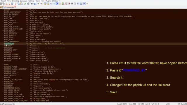Stop macro recording with black square icon
Image resolution: width=187 pixels, height=105 pixels.
pos(72,4)
